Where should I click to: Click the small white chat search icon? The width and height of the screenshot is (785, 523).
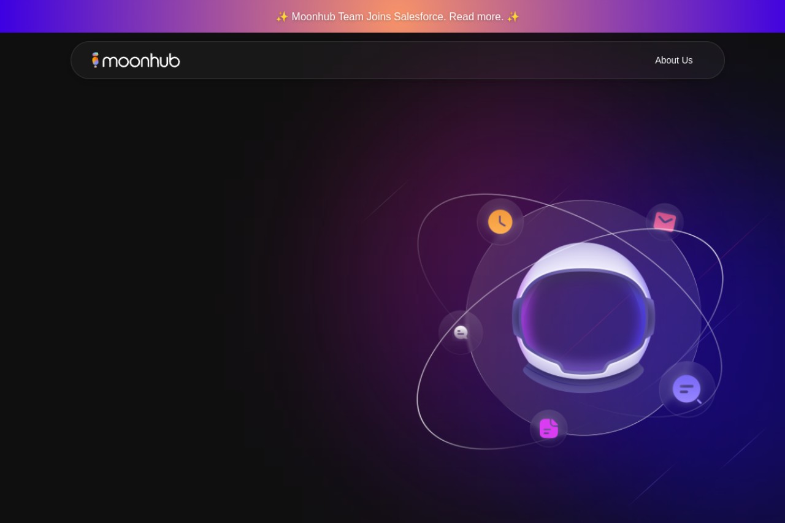coord(461,332)
